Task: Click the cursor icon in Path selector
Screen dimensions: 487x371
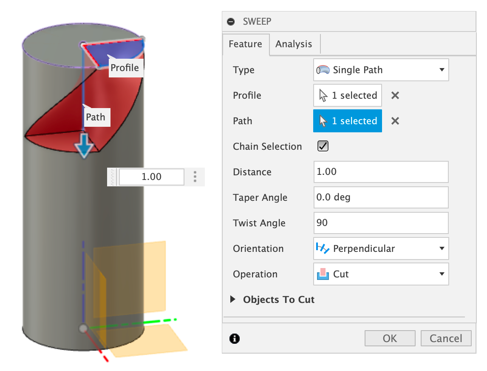Action: 323,121
